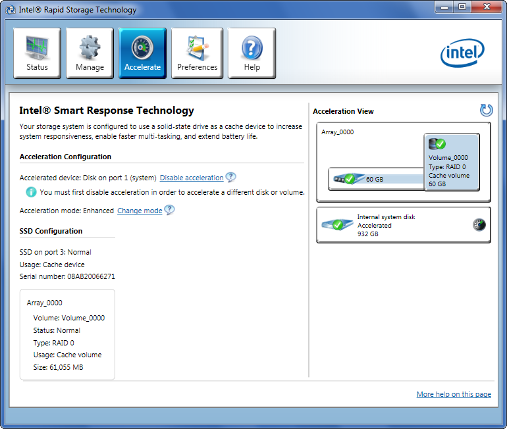Close the Rapid Storage Technology window
Screen dimensions: 507x429
(x=487, y=7)
